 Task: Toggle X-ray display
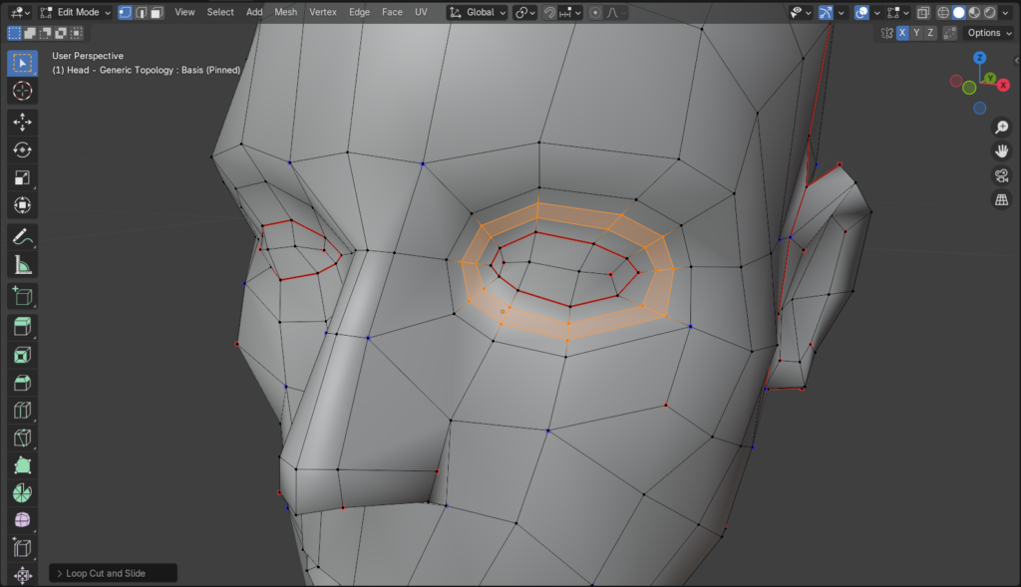(922, 12)
